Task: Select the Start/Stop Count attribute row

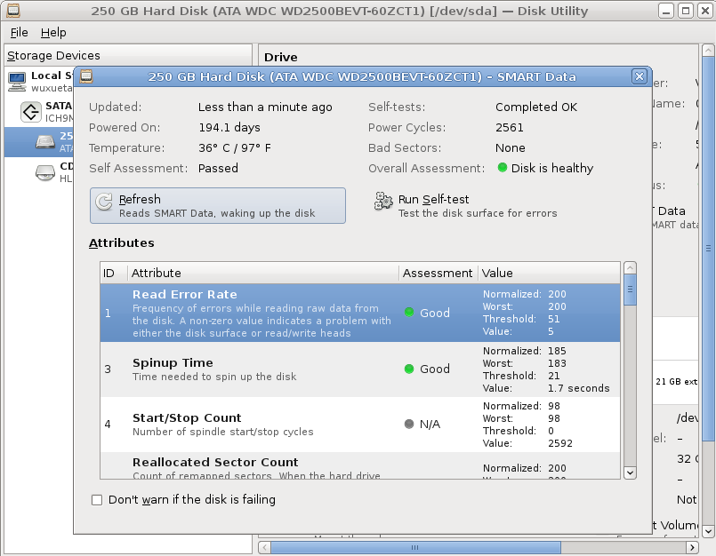Action: pos(360,425)
